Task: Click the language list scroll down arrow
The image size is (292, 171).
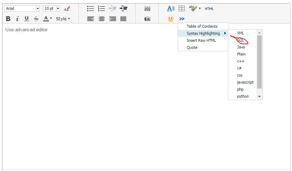Action: [x=259, y=97]
